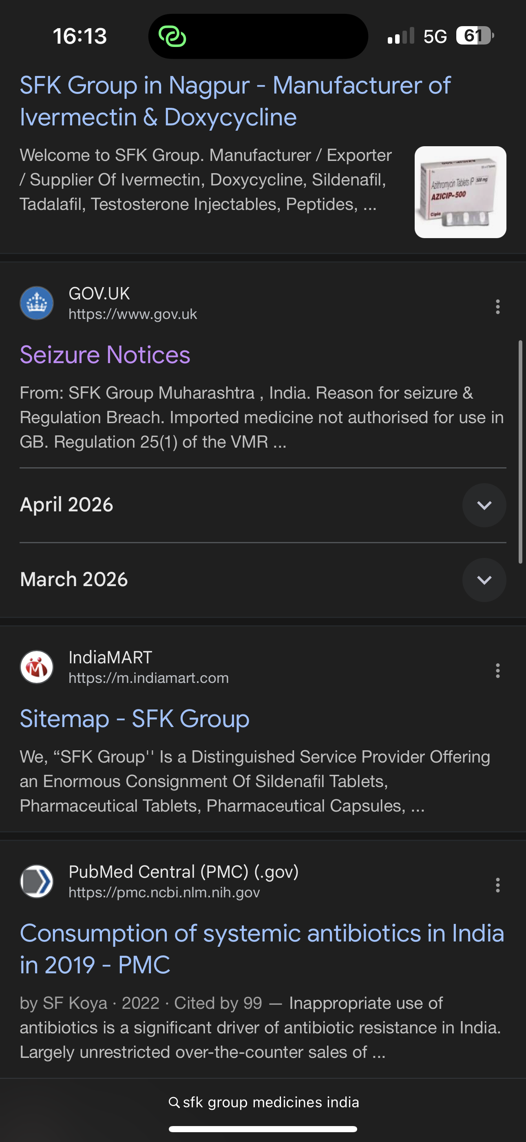This screenshot has width=526, height=1142.
Task: Open the Sitemap - SFK Group result
Action: [135, 719]
